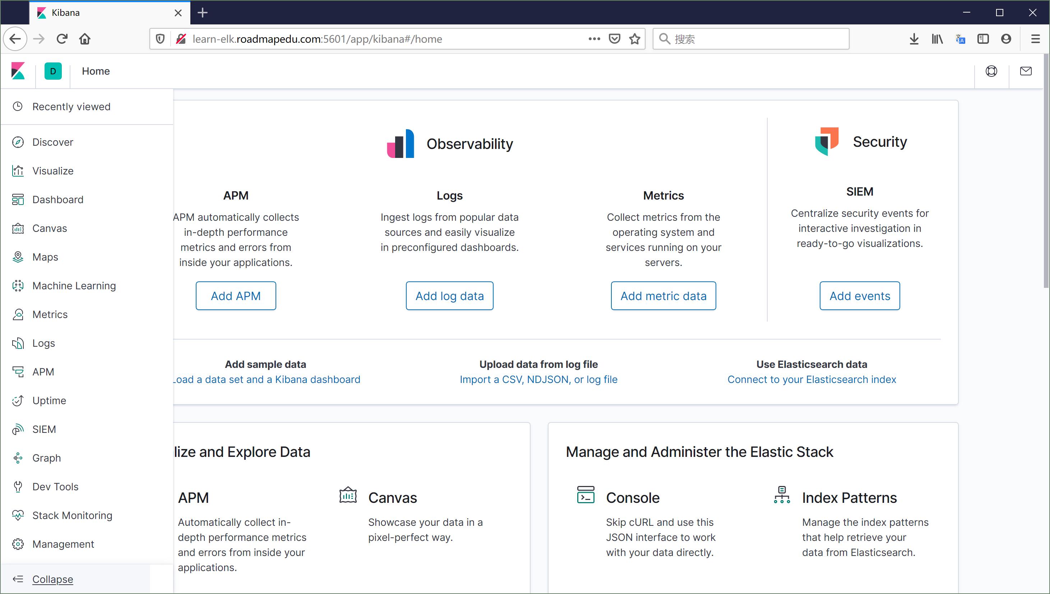The height and width of the screenshot is (594, 1050).
Task: Open the Canvas tool
Action: 49,229
